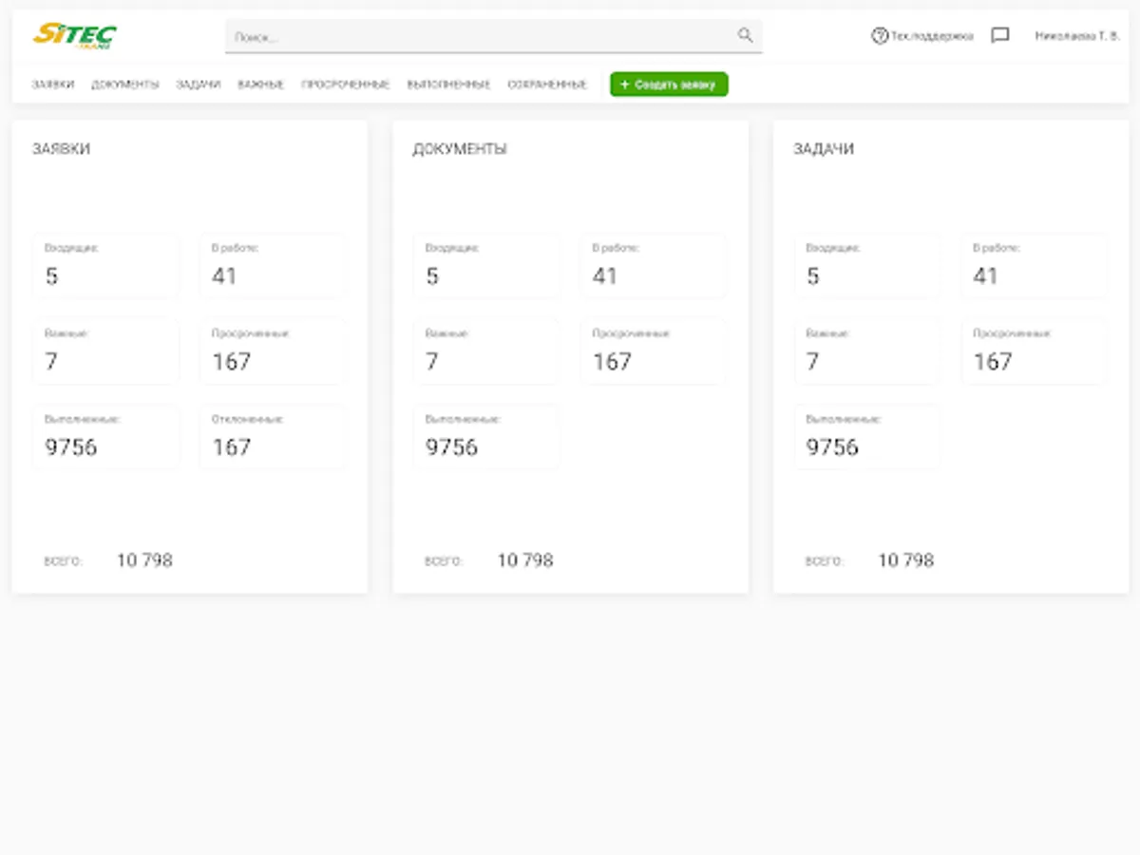Screen dimensions: 1140x855
Task: Open the Сохраненные menu item
Action: [x=547, y=85]
